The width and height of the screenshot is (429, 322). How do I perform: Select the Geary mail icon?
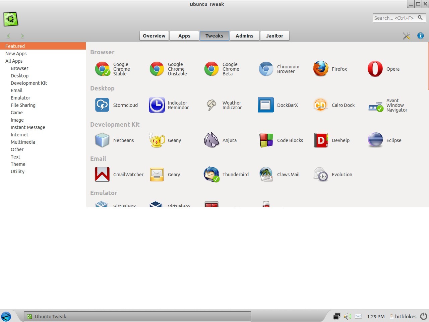(x=157, y=175)
